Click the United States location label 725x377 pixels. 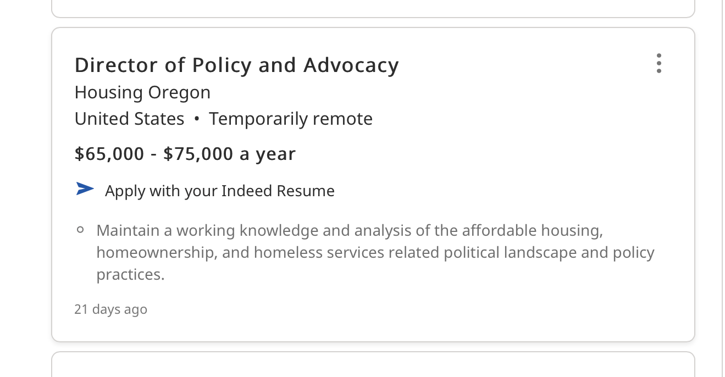(x=129, y=119)
